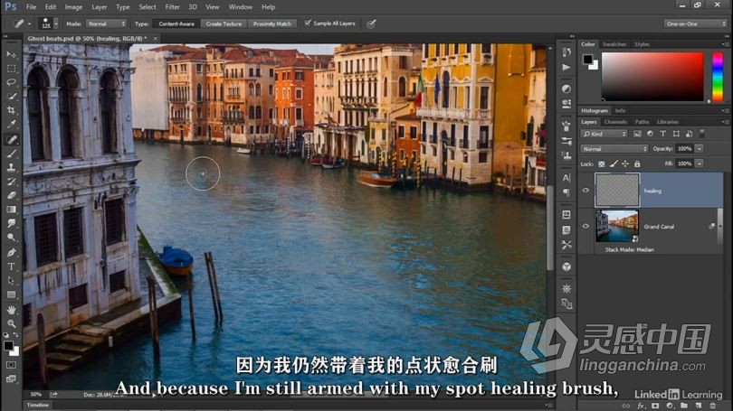This screenshot has height=411, width=733.
Task: Select the Eyedropper tool
Action: coord(11,125)
